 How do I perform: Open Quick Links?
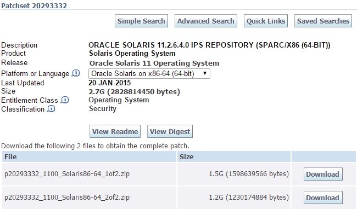coord(266,21)
